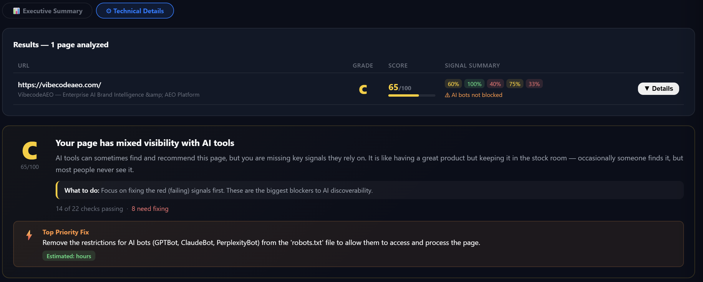Click the 'Results — 1 page analyzed' heading
Viewport: 703px width, 282px height.
click(x=61, y=45)
